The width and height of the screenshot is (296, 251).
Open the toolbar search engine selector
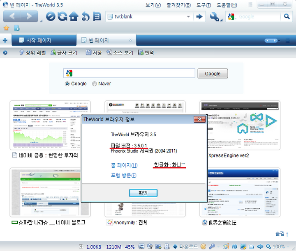tap(231, 17)
